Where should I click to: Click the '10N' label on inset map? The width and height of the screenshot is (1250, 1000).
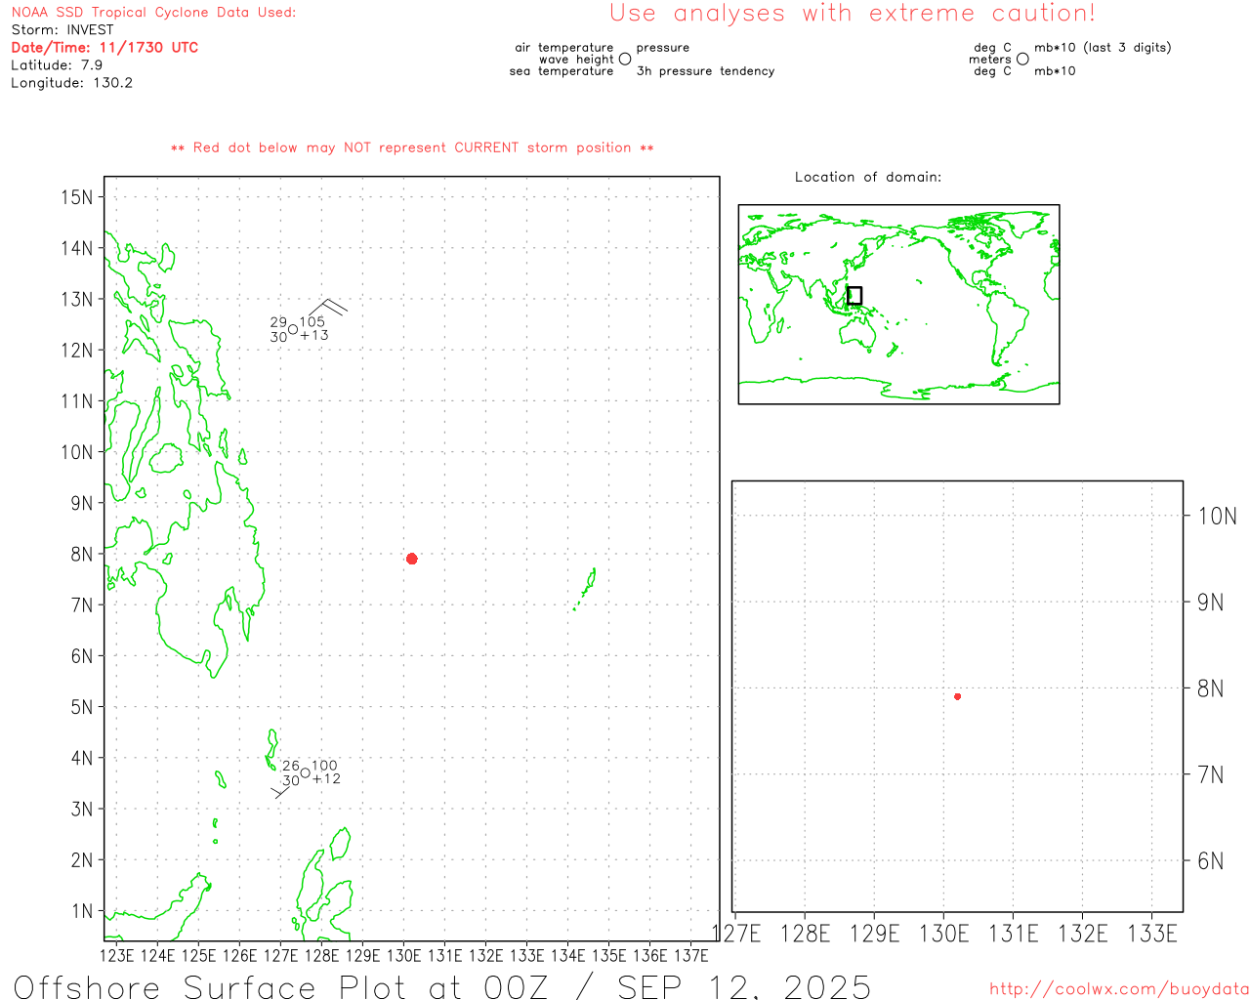[1218, 516]
